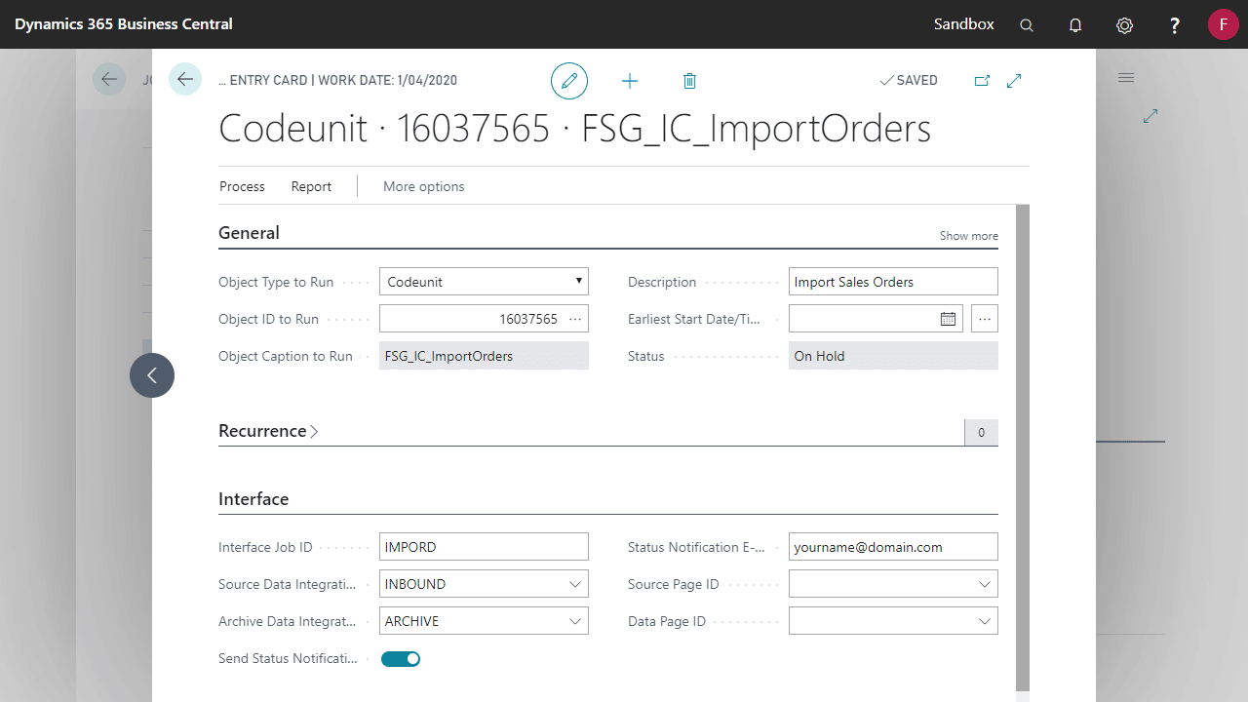Click Dynamics 365 Business Central title
1248x702 pixels.
point(124,24)
